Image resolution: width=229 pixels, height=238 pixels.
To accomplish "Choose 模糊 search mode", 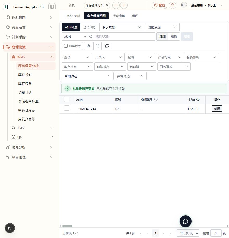I will [162, 37].
